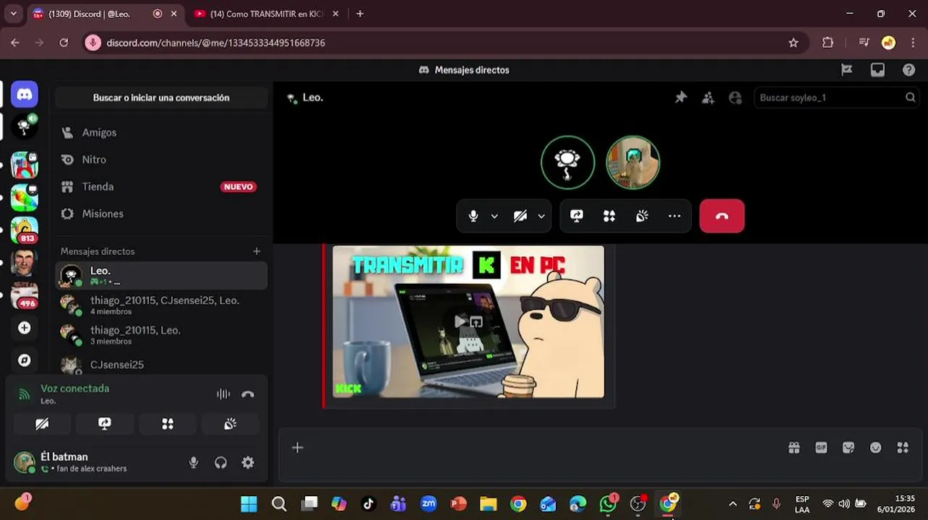The width and height of the screenshot is (928, 520).
Task: Open sticker picker in message bar
Action: 848,448
